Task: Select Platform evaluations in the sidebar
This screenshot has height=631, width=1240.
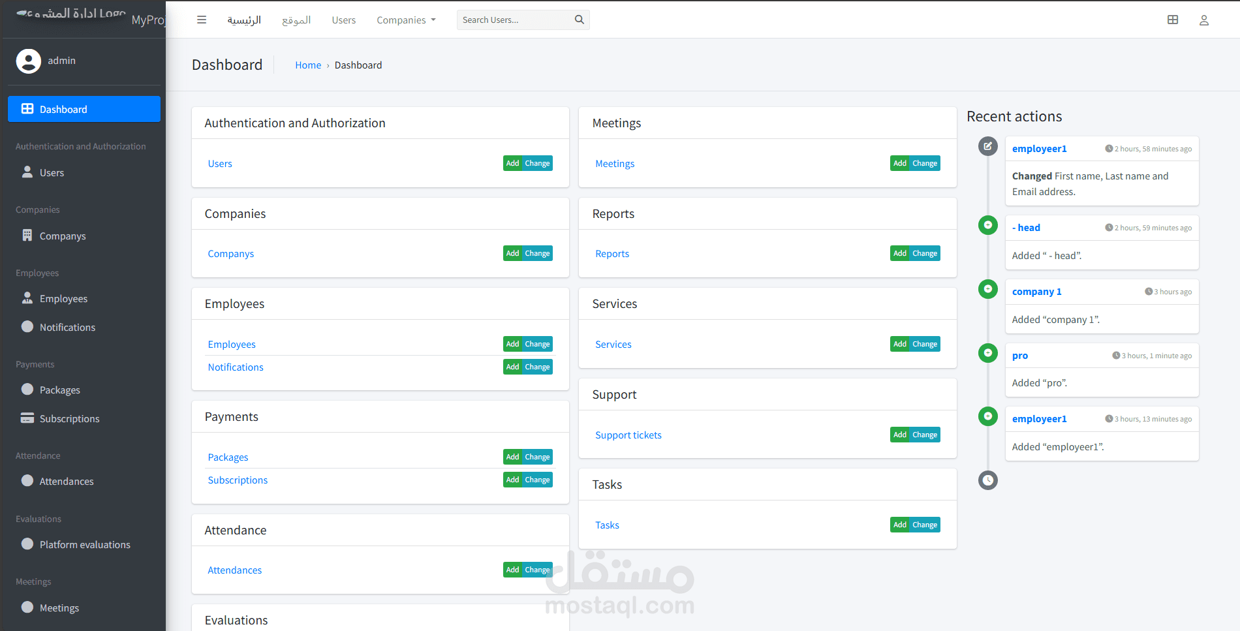Action: (x=84, y=544)
